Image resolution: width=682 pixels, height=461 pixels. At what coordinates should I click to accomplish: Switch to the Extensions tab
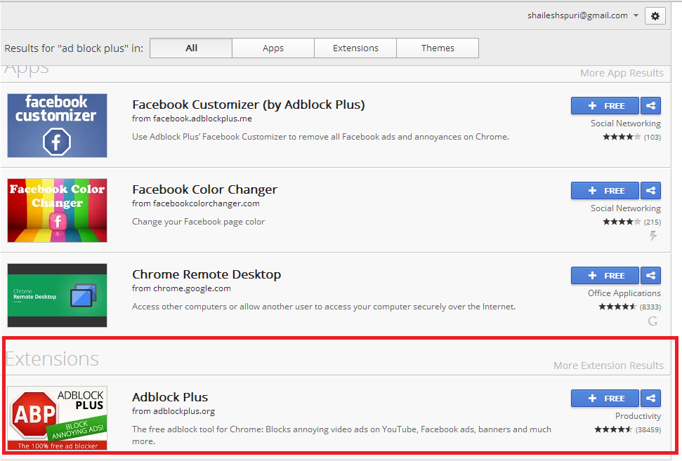click(x=355, y=48)
